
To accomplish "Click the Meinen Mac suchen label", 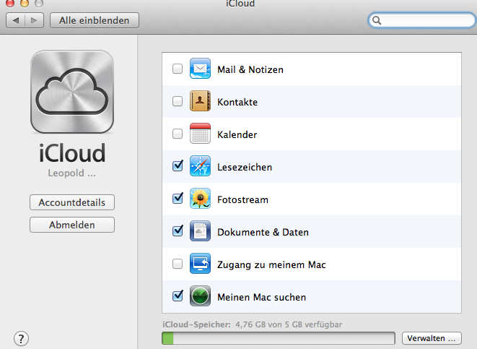I will 262,297.
